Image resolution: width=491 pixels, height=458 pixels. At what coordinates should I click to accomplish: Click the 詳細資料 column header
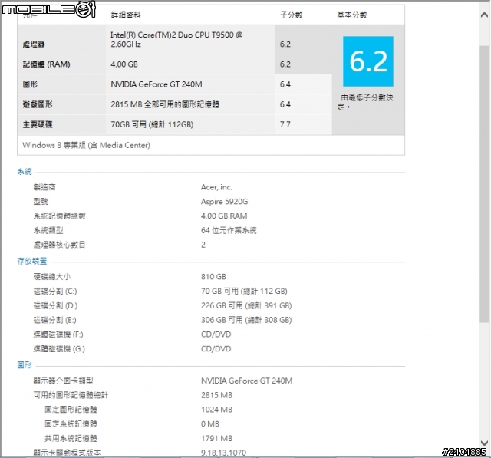[126, 15]
